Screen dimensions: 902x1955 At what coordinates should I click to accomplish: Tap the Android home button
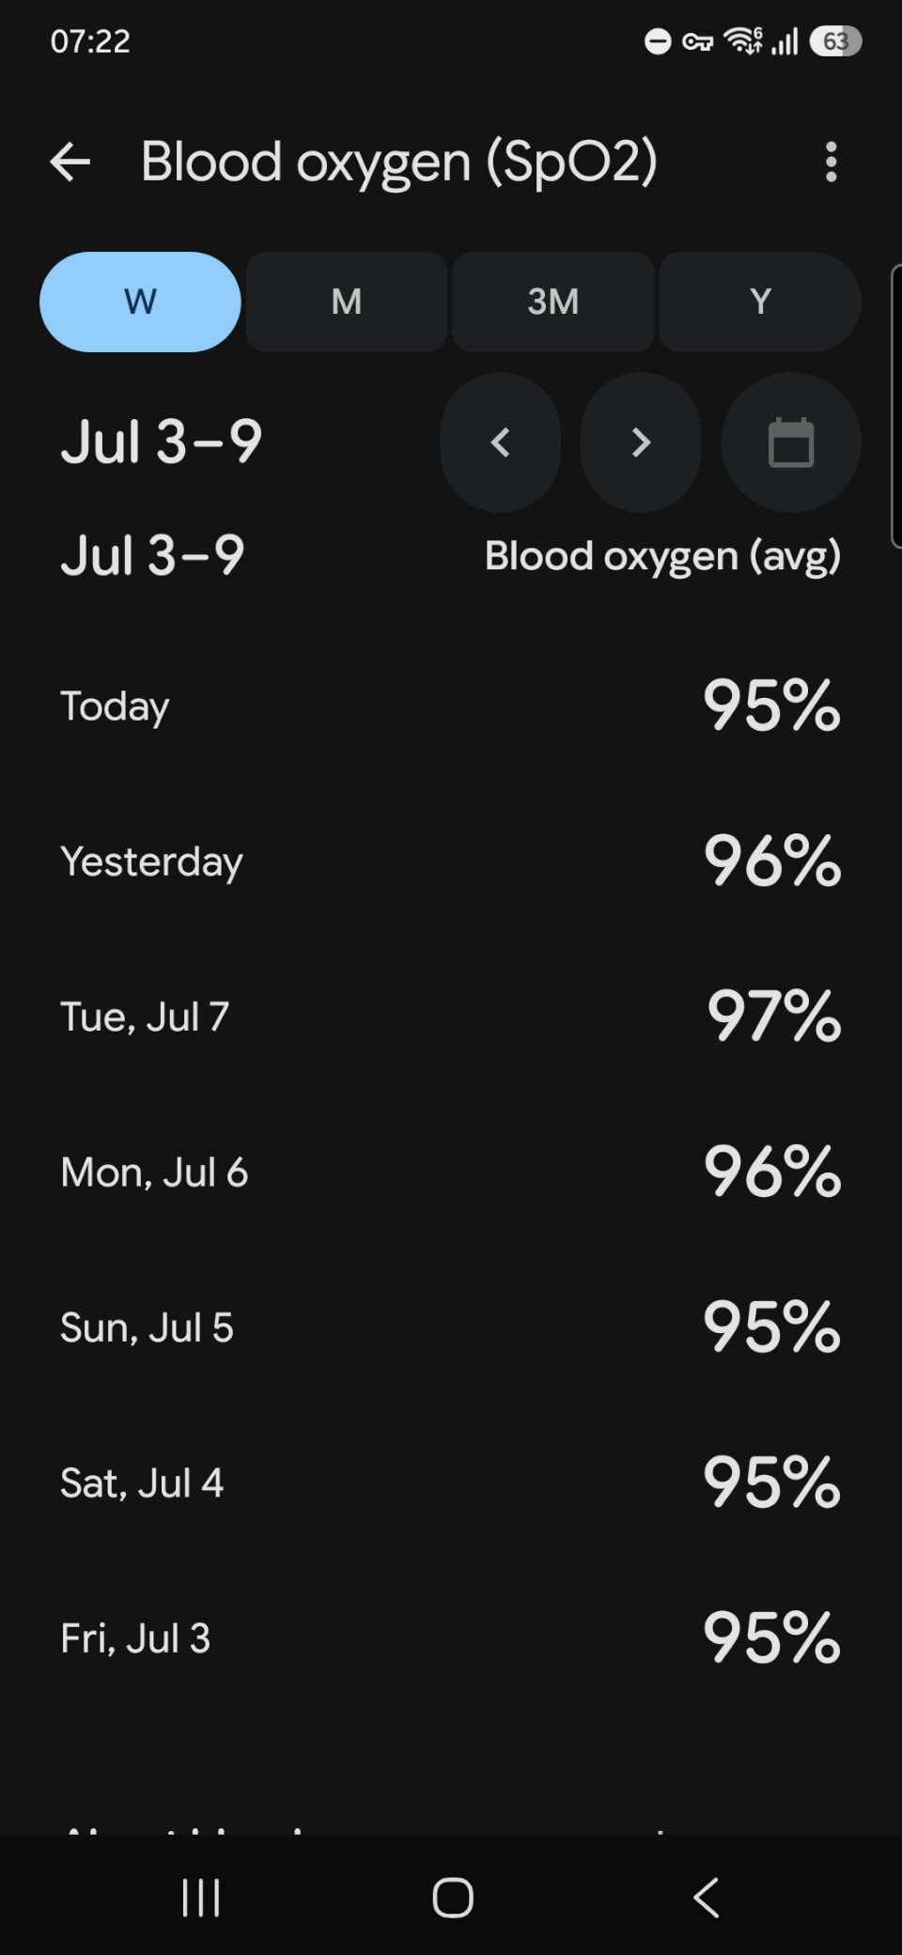pyautogui.click(x=452, y=1898)
